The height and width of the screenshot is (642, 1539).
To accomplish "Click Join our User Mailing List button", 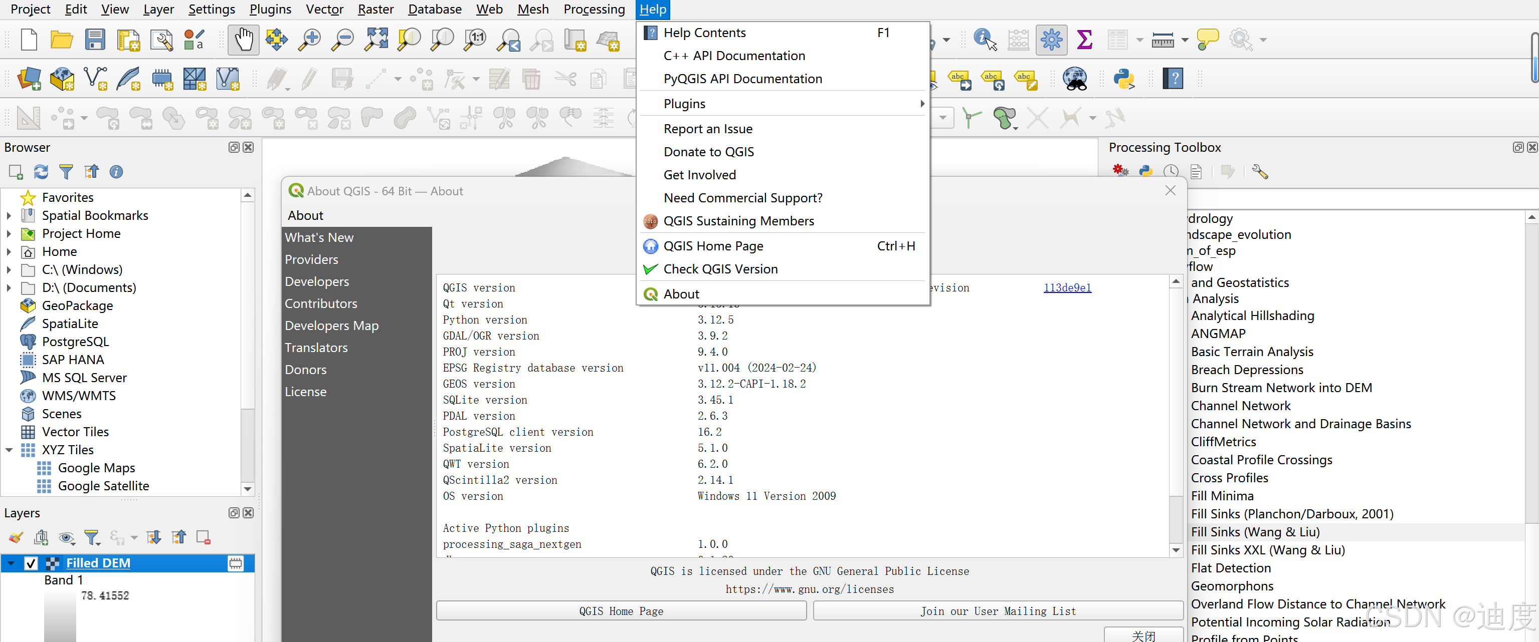I will [997, 611].
